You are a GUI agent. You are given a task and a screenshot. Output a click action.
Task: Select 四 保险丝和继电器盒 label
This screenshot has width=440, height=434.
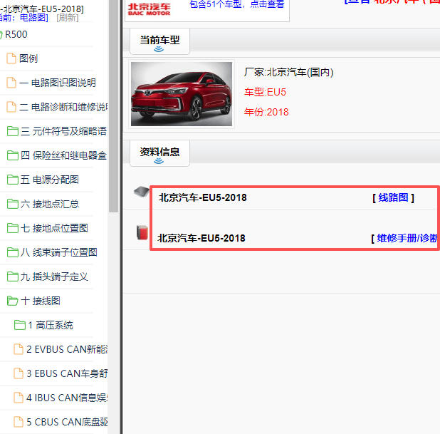63,155
